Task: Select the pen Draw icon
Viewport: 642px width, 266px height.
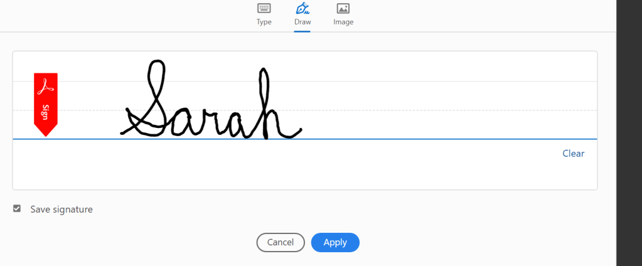Action: click(x=302, y=9)
